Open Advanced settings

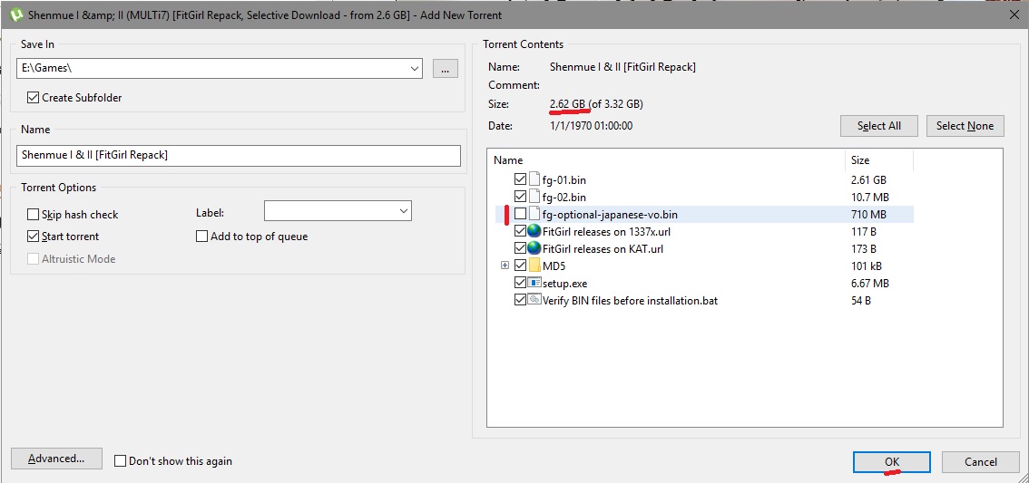[x=56, y=459]
